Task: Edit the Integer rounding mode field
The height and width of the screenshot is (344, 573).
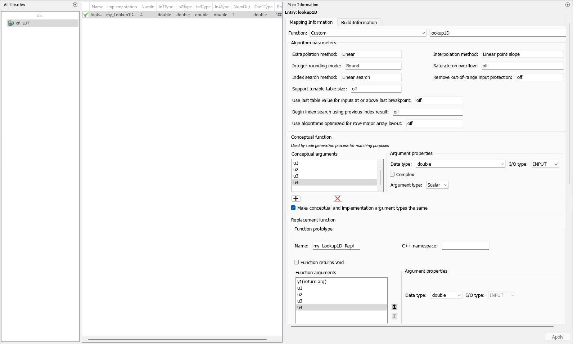Action: coord(373,66)
